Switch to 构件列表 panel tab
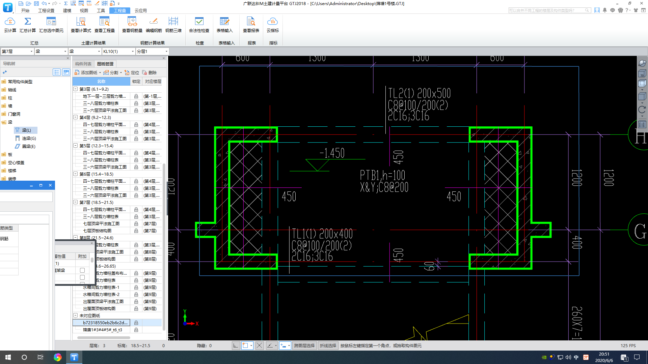This screenshot has height=364, width=648. tap(83, 64)
